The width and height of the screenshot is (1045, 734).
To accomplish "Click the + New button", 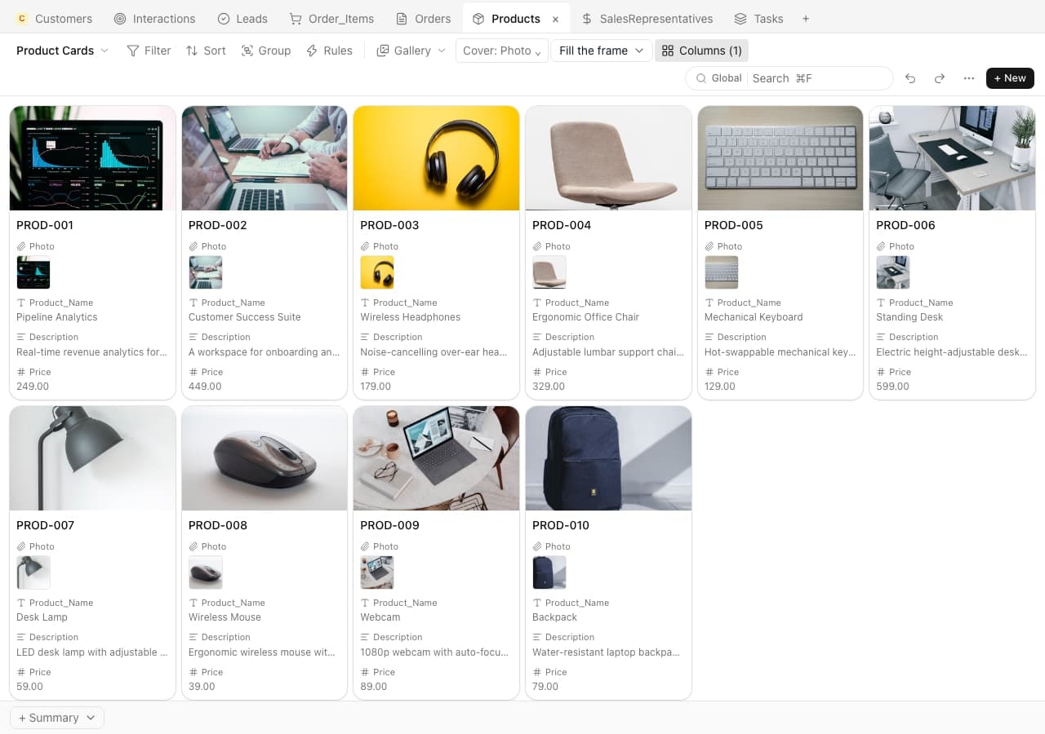I will [x=1010, y=78].
